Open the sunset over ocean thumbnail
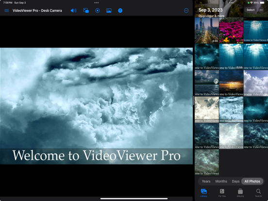268x201 pixels. tap(231, 83)
